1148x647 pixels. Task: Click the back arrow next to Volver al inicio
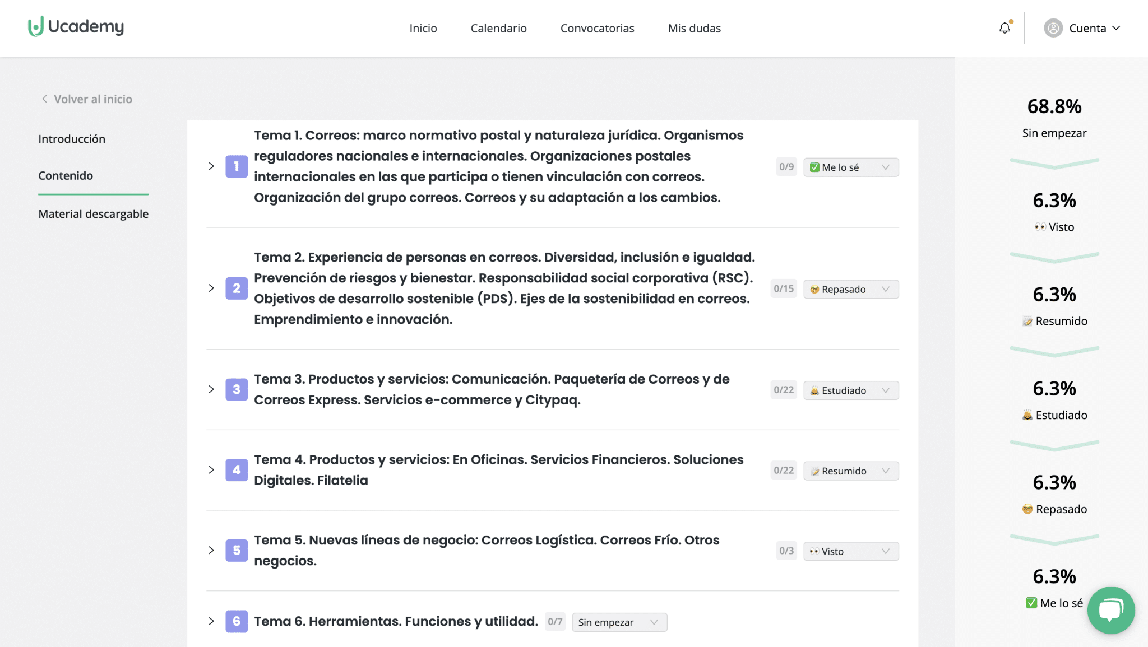tap(44, 99)
